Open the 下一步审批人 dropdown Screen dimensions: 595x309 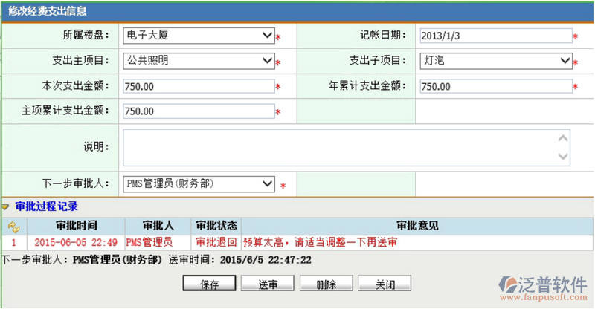pyautogui.click(x=199, y=184)
